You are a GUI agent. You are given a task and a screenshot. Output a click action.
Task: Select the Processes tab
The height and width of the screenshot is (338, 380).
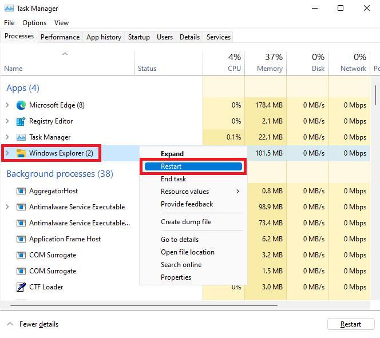19,37
